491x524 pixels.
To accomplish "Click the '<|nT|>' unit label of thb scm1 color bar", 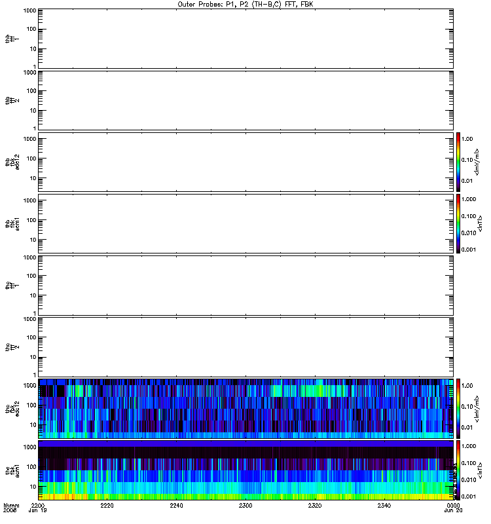I will [480, 223].
